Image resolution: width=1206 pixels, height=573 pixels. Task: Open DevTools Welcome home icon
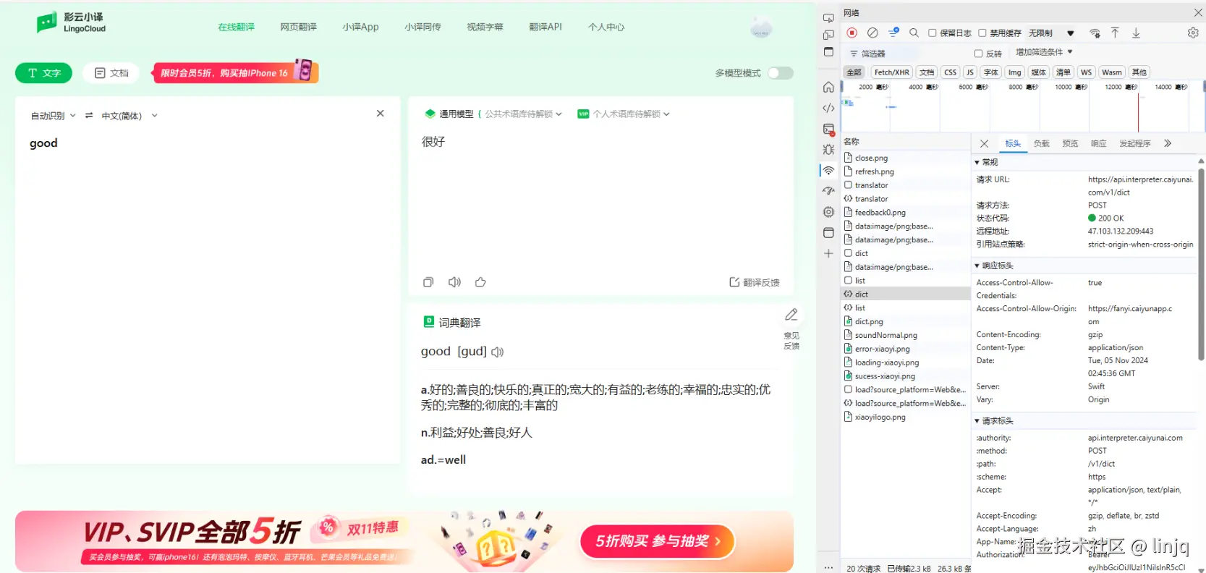pos(828,87)
